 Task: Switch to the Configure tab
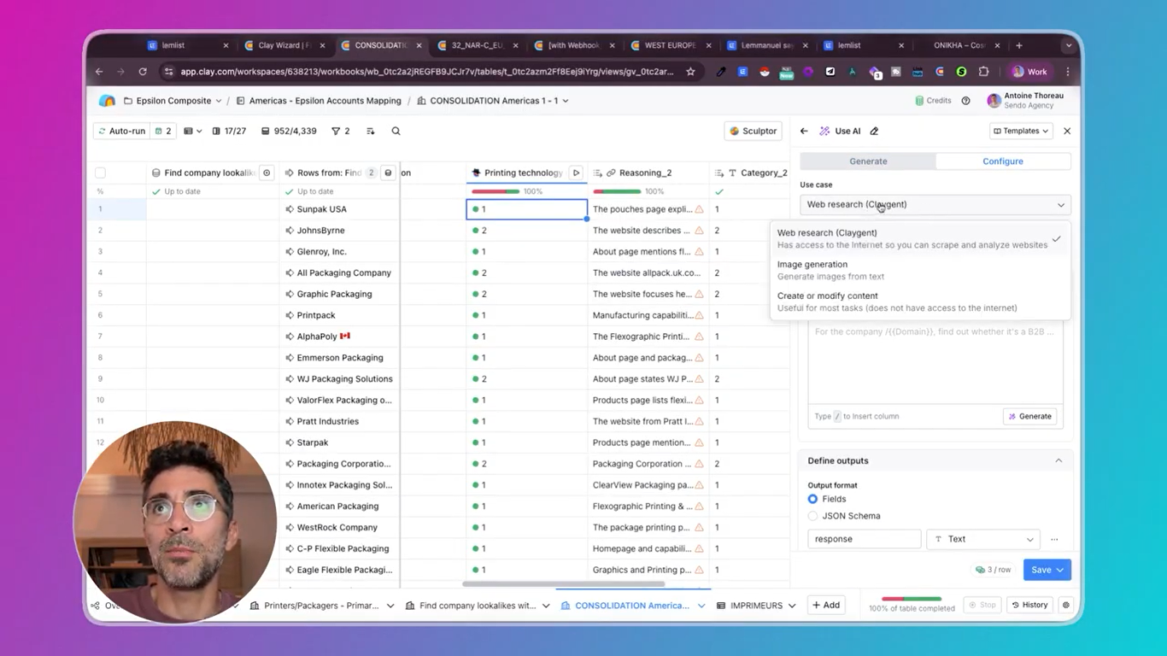coord(1002,161)
